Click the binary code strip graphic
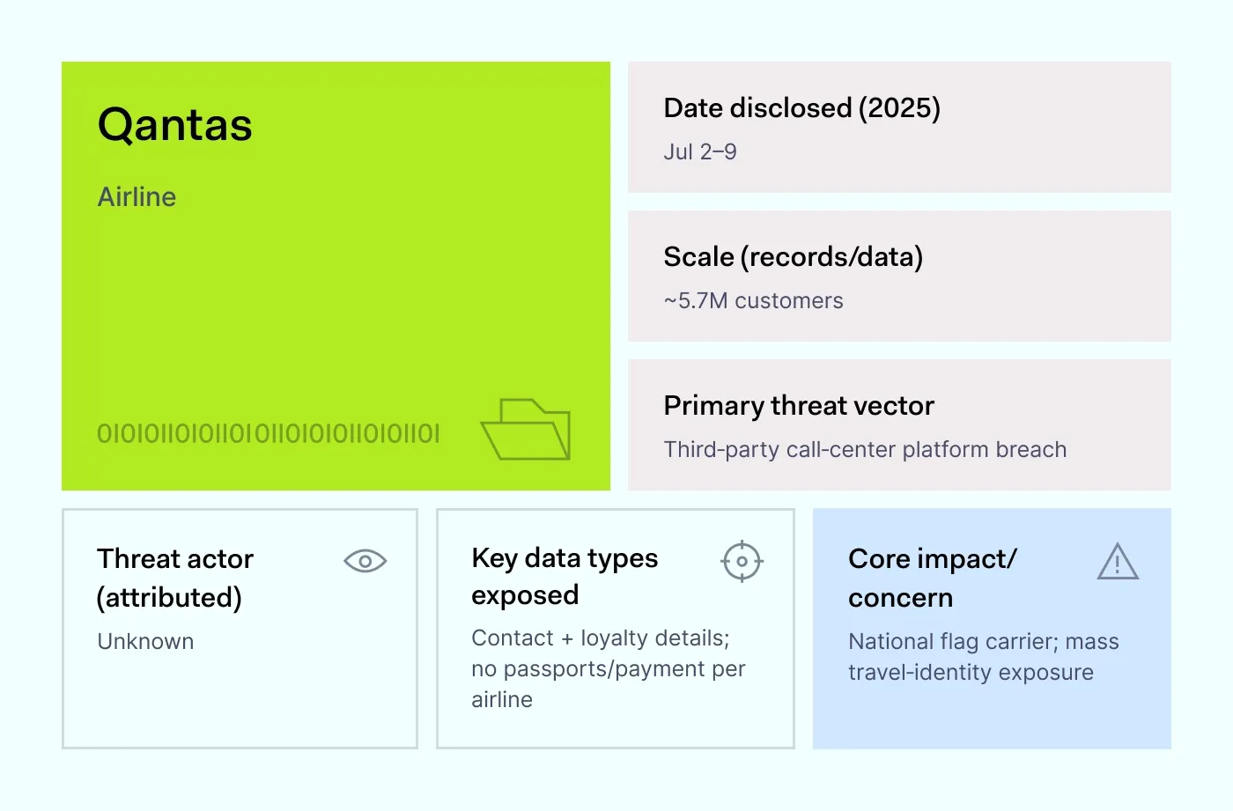The width and height of the screenshot is (1233, 811). 268,433
